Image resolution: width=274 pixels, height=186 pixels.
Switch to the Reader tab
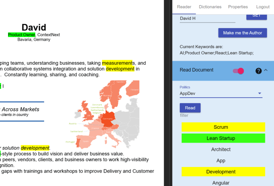(x=184, y=7)
